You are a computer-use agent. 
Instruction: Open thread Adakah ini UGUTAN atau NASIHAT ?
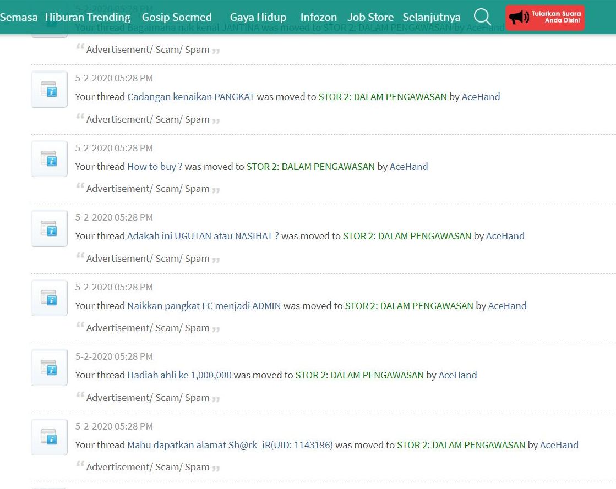[203, 236]
